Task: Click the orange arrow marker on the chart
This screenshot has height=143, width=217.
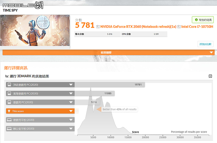Action: point(99,109)
